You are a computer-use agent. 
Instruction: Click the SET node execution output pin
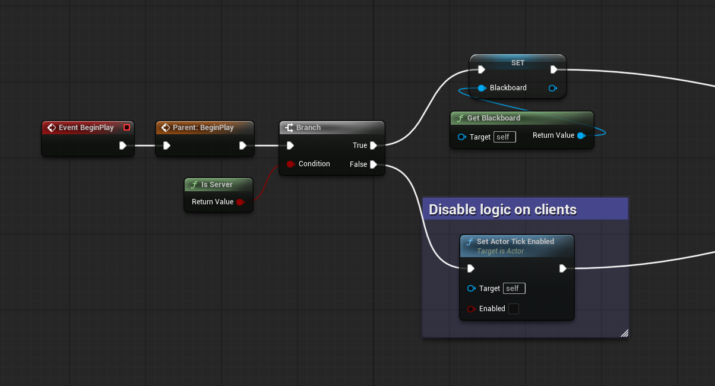click(553, 69)
